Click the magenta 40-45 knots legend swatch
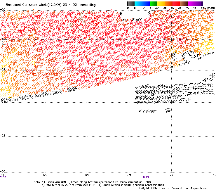Screen dimensions: 216x190 click(191, 4)
